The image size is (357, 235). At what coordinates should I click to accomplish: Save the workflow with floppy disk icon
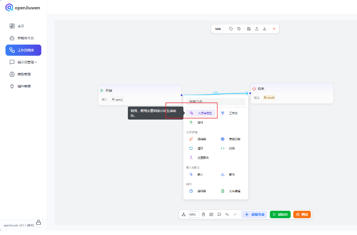[249, 29]
